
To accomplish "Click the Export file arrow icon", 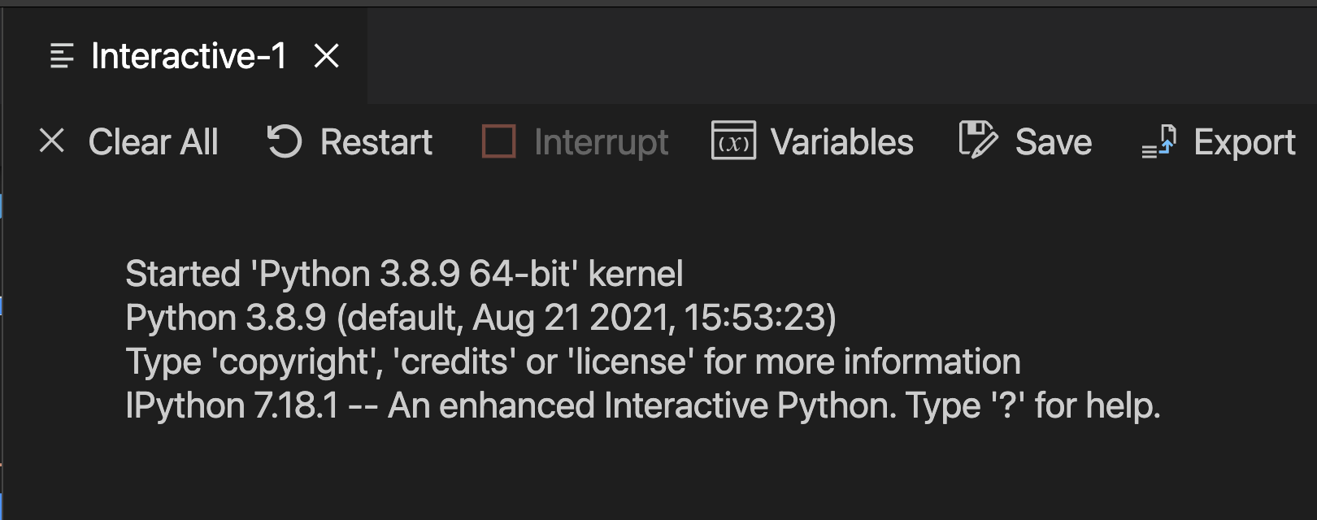I will click(x=1159, y=141).
